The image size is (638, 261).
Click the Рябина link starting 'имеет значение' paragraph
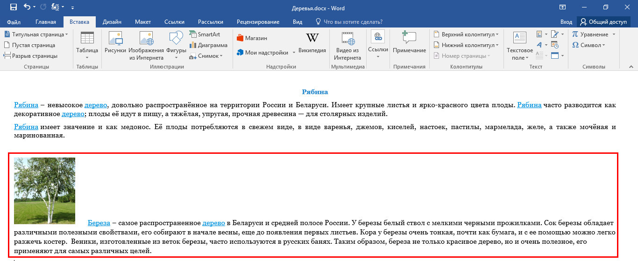click(26, 127)
